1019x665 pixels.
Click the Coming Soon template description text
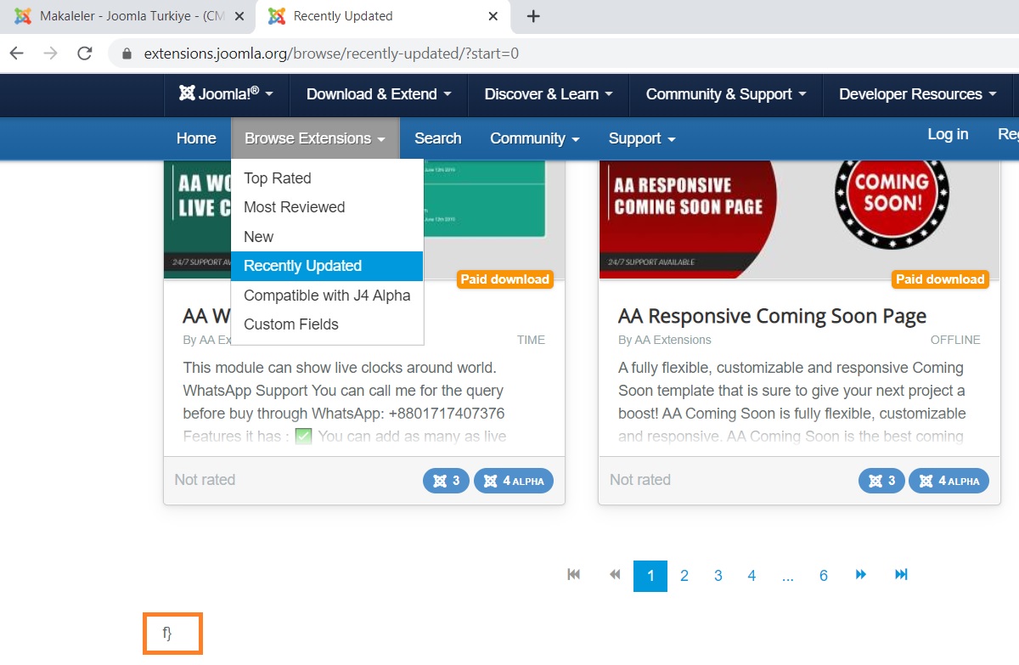(x=792, y=403)
